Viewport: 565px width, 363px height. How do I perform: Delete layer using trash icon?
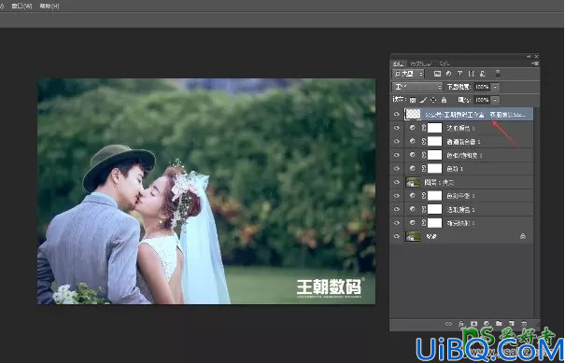[x=524, y=324]
